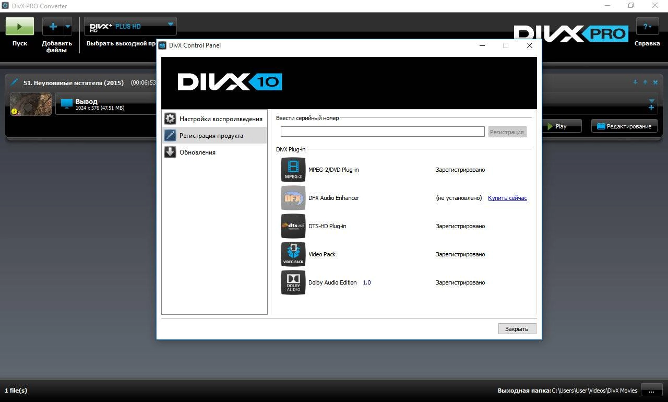Open Редактирование in the converter window
Image resolution: width=668 pixels, height=402 pixels.
[624, 126]
